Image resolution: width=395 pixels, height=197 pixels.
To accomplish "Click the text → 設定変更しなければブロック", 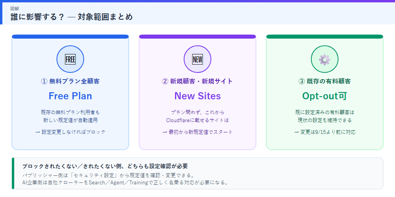I will [x=70, y=132].
